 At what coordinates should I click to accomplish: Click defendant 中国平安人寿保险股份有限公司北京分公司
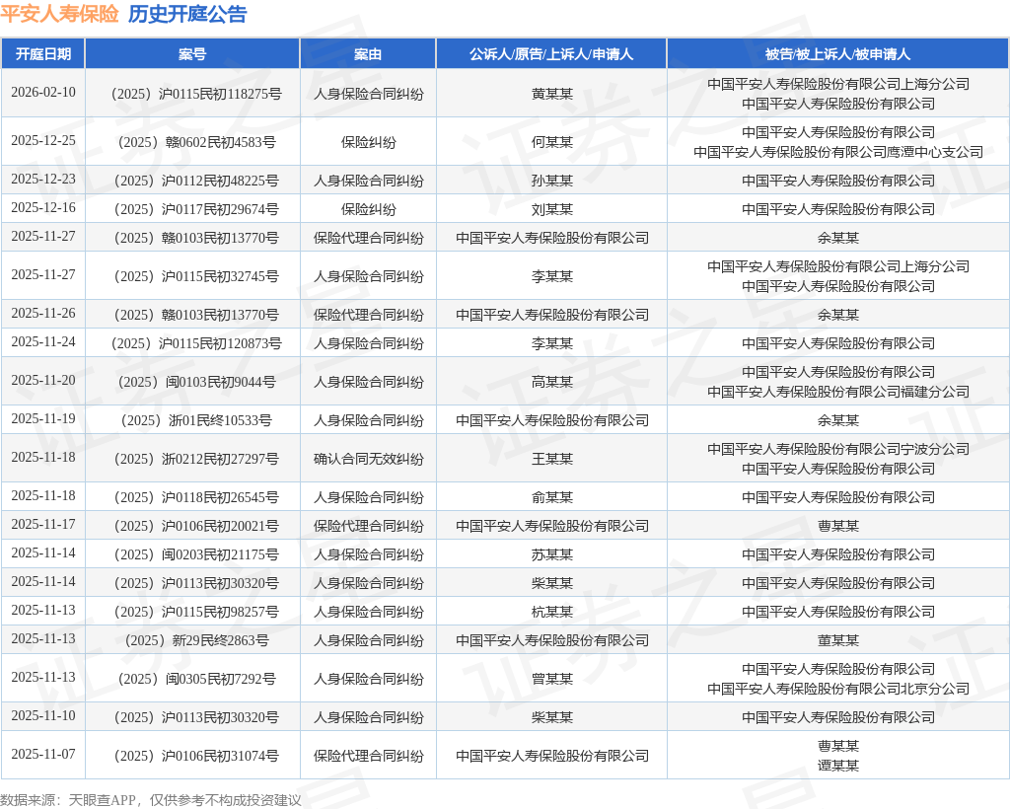tap(838, 689)
